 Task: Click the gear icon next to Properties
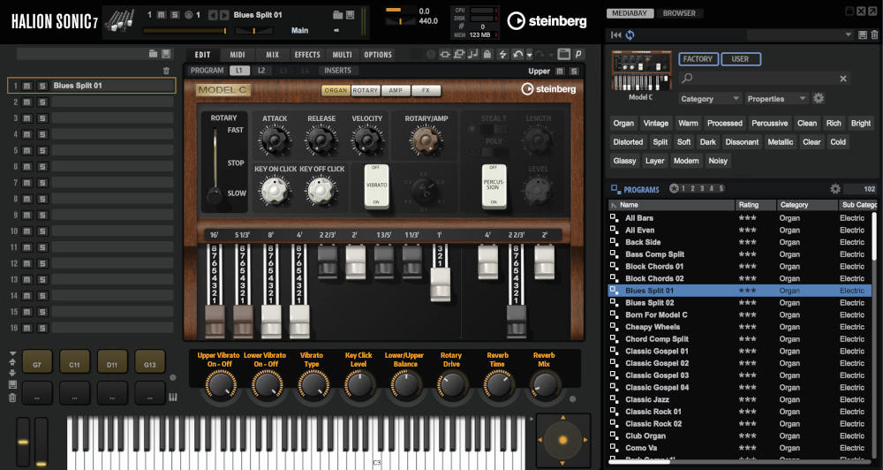pyautogui.click(x=819, y=99)
